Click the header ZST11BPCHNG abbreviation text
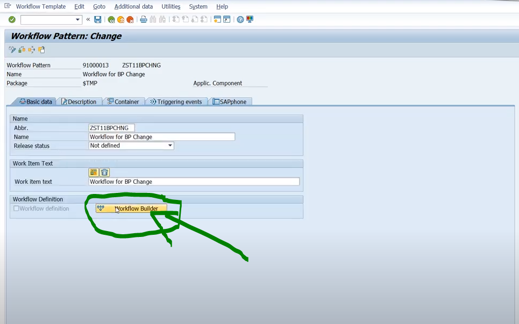Screen dimensions: 519x324 tap(141, 65)
